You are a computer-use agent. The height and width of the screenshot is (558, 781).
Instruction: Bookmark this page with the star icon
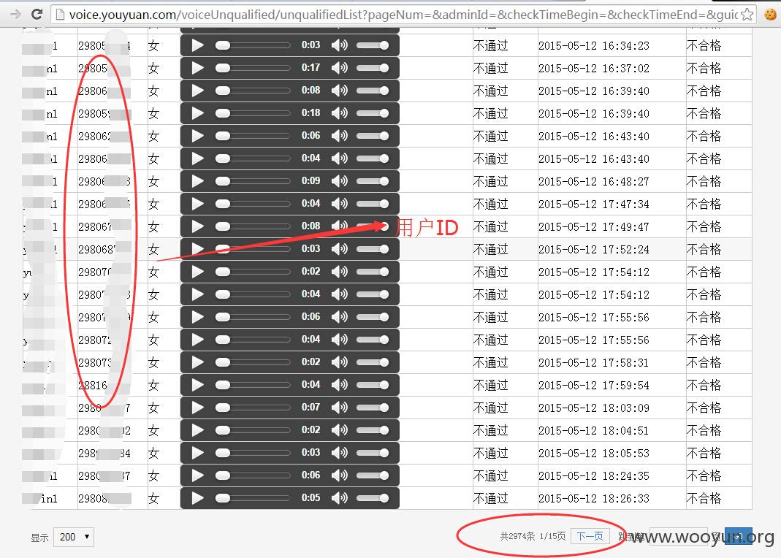pyautogui.click(x=747, y=15)
